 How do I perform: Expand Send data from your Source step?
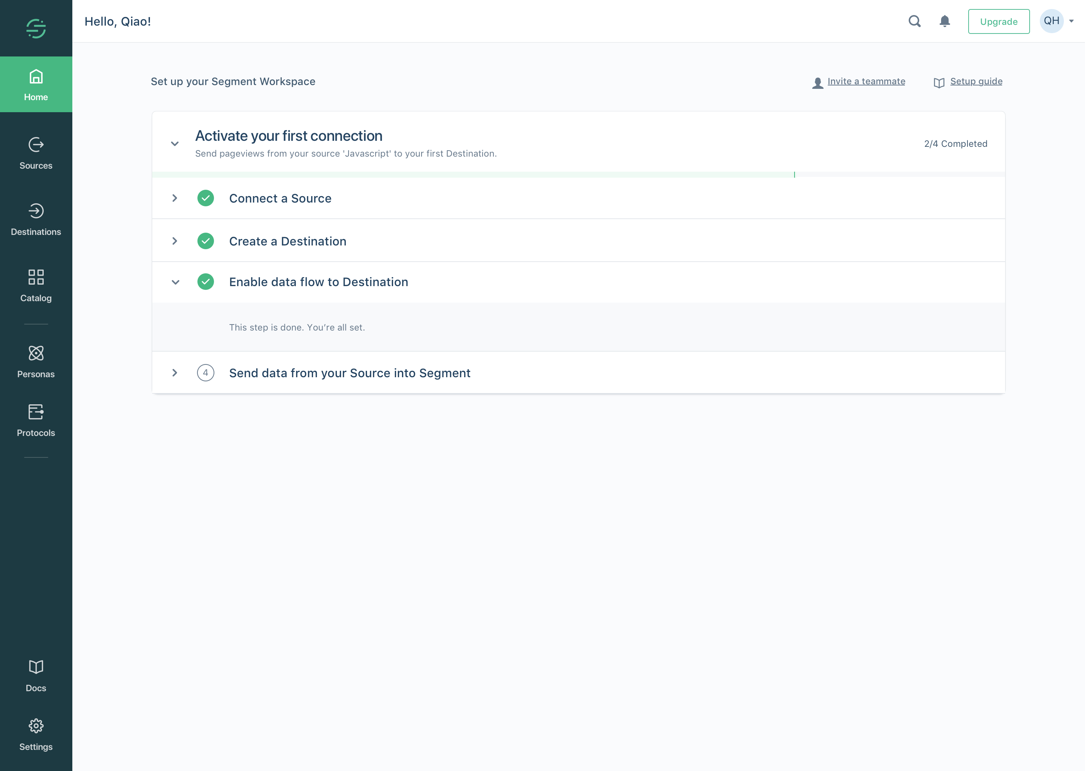click(x=175, y=373)
